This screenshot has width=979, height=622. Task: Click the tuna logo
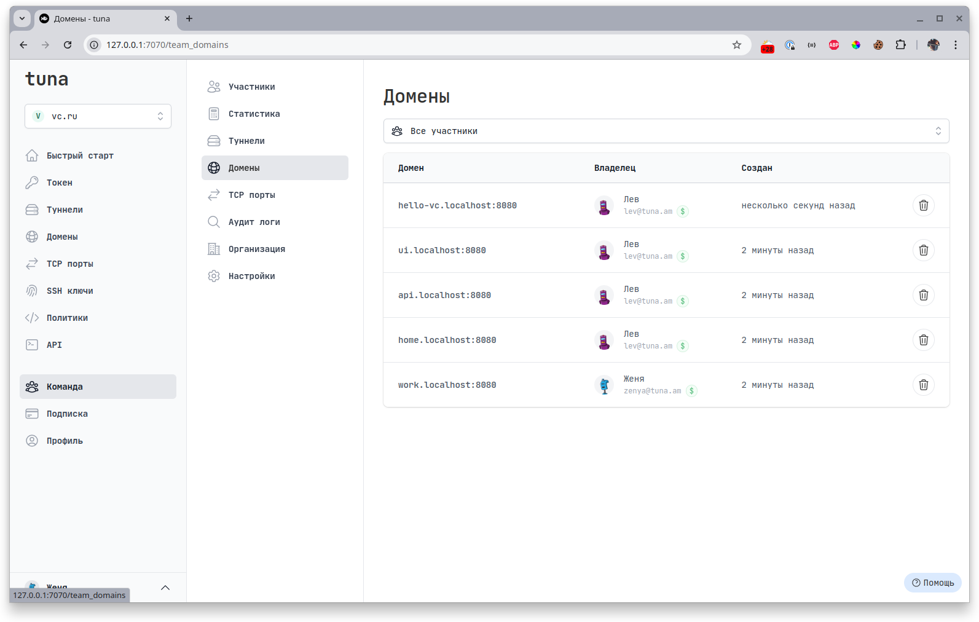[x=47, y=79]
